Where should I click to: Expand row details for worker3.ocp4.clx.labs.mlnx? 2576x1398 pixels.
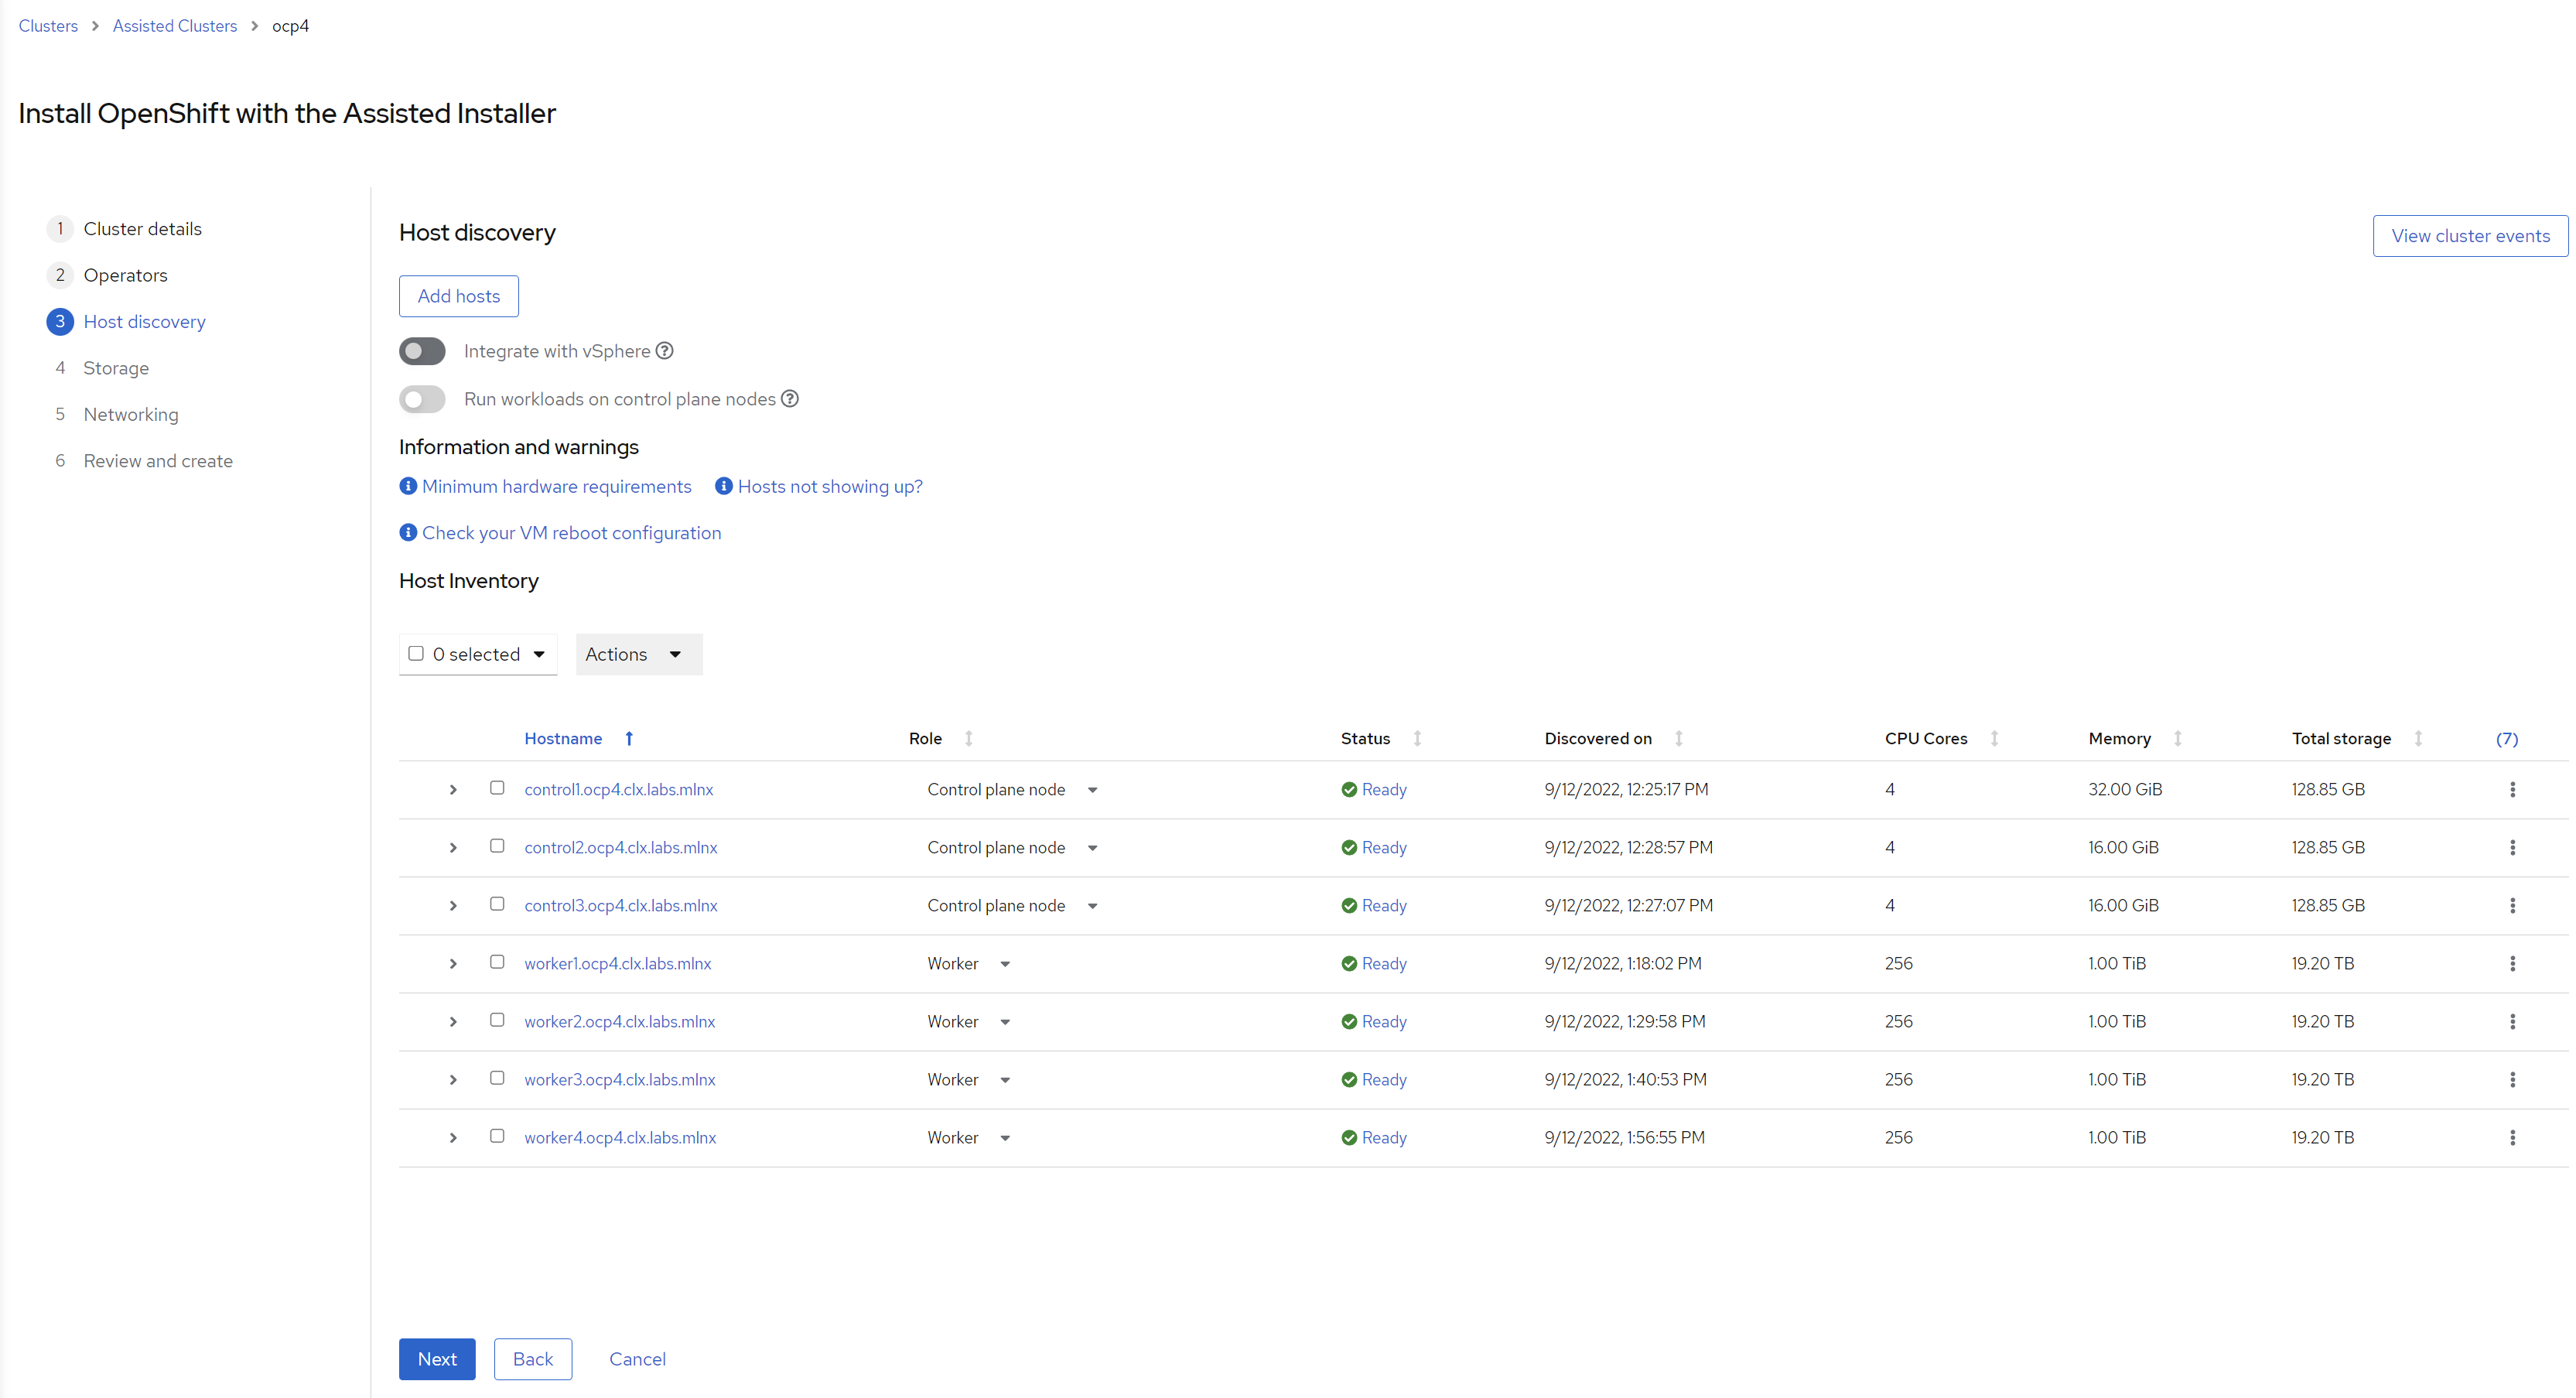(453, 1080)
